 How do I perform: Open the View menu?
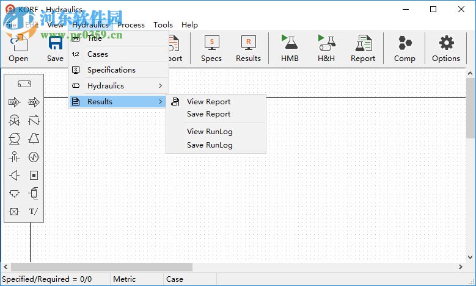55,25
